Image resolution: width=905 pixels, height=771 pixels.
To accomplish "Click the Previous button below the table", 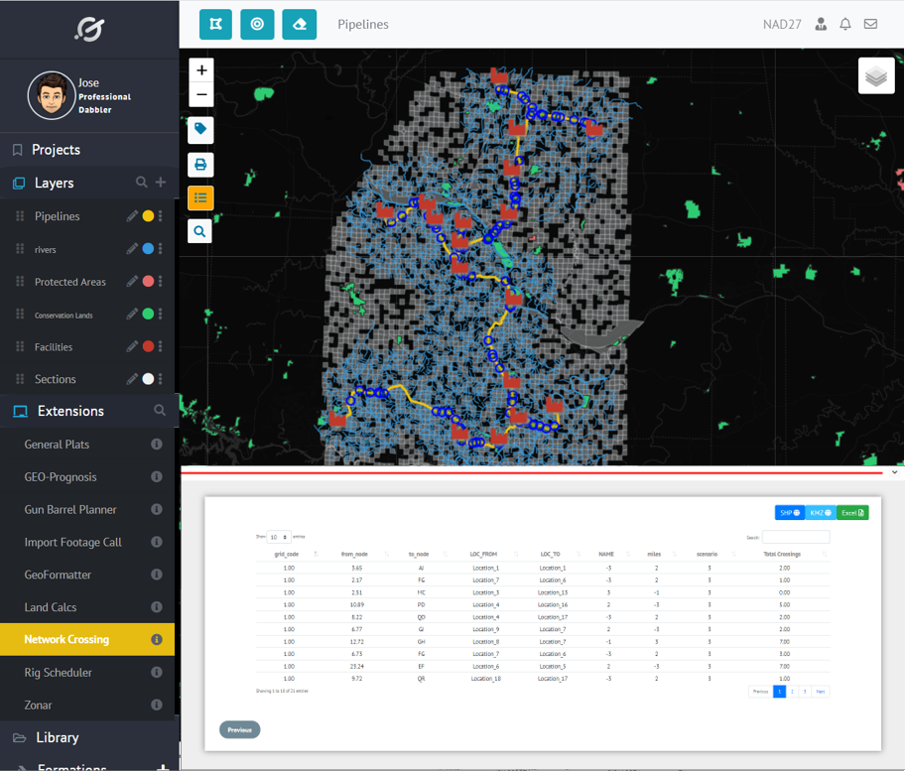I will pos(239,729).
